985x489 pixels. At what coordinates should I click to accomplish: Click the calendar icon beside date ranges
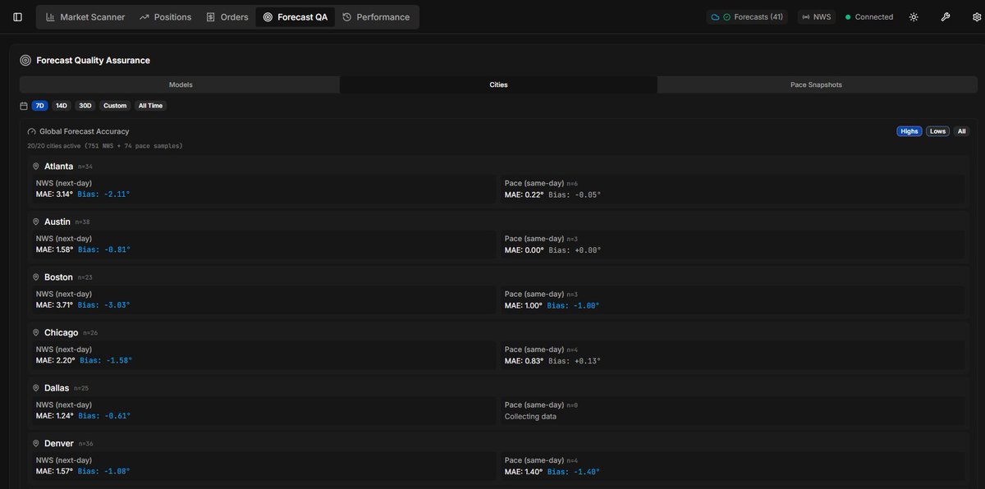click(x=24, y=106)
